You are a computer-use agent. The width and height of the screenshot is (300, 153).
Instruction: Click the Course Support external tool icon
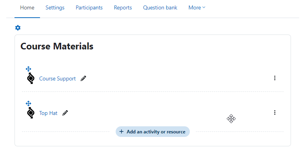click(31, 78)
